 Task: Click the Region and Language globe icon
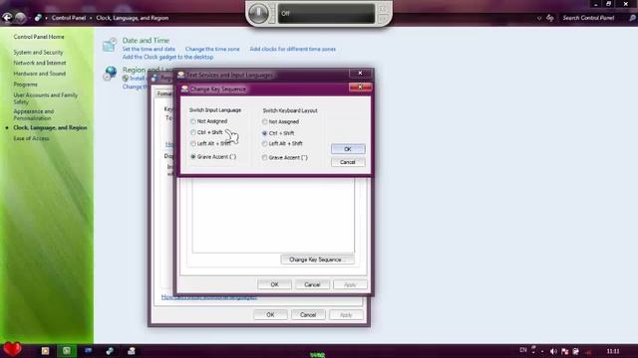click(x=110, y=74)
